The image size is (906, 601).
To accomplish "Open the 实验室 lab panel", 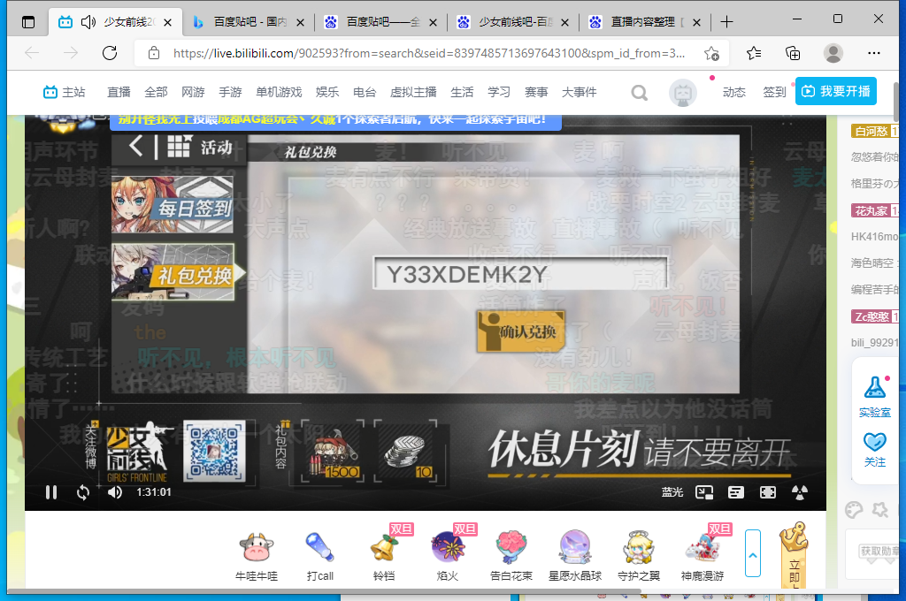I will tap(875, 397).
